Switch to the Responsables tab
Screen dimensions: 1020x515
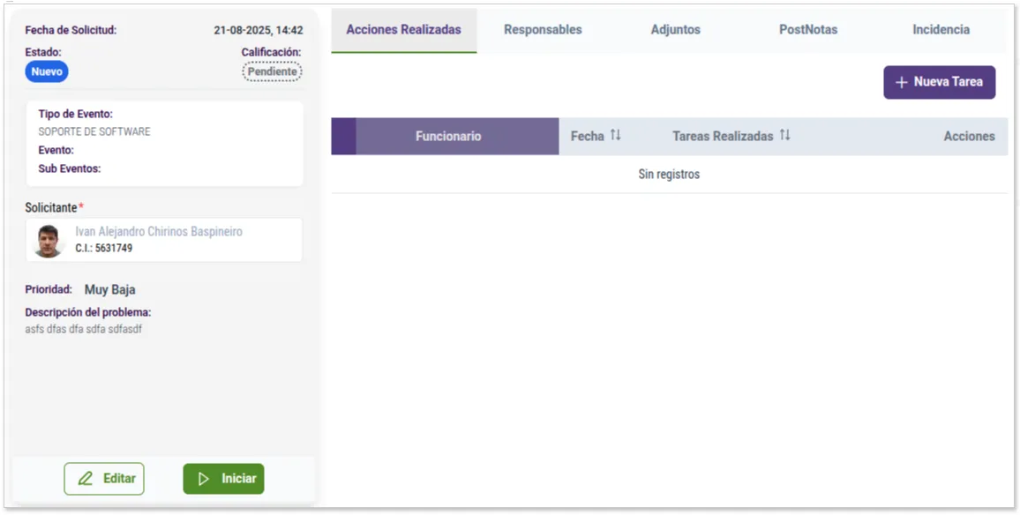point(542,29)
